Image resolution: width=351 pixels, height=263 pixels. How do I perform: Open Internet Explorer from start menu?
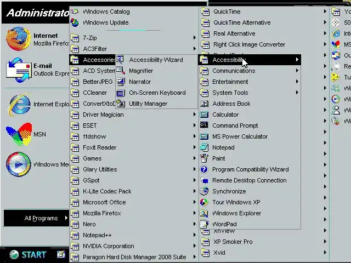[19, 105]
